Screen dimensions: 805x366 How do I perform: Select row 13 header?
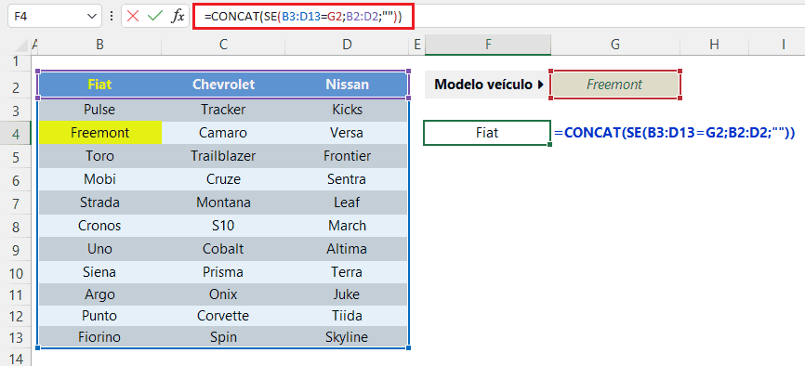(x=16, y=338)
